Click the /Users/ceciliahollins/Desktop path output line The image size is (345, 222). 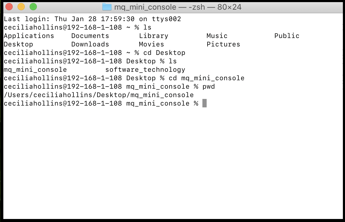98,95
